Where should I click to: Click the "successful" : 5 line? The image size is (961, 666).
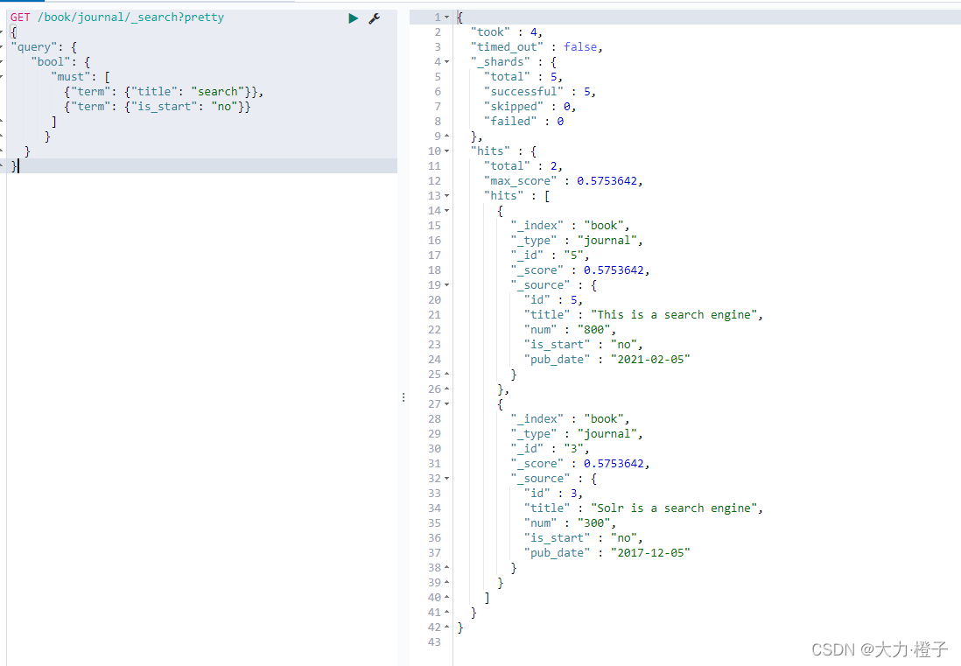[x=539, y=92]
